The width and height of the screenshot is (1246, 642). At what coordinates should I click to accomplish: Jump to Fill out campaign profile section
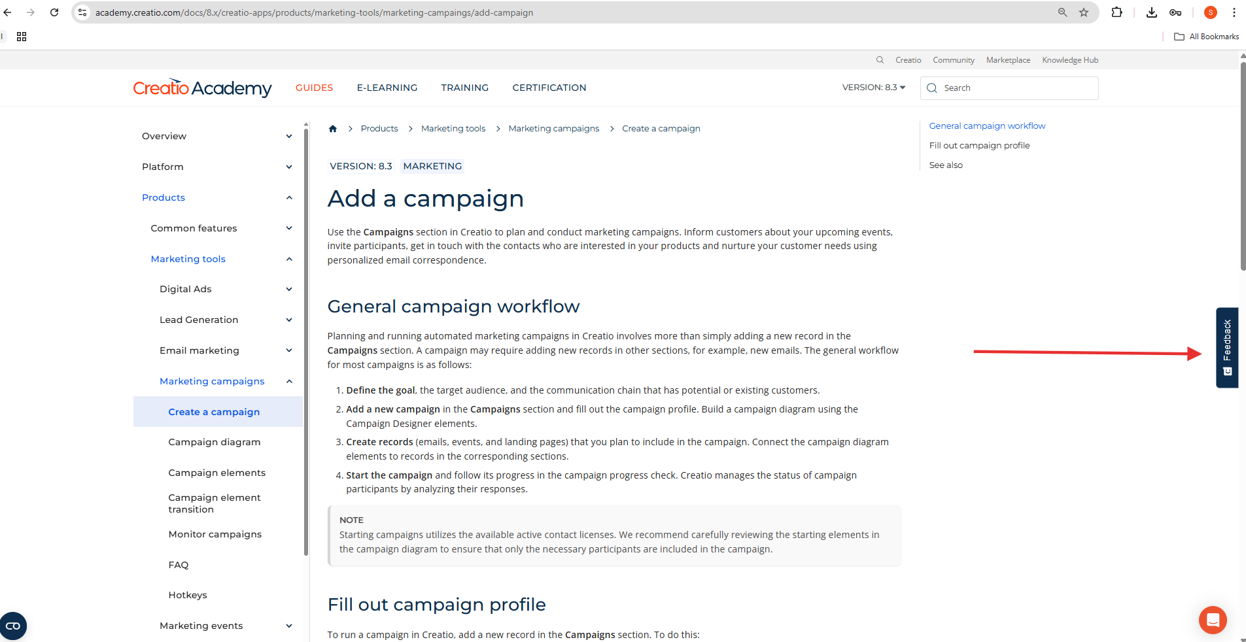[x=979, y=146]
